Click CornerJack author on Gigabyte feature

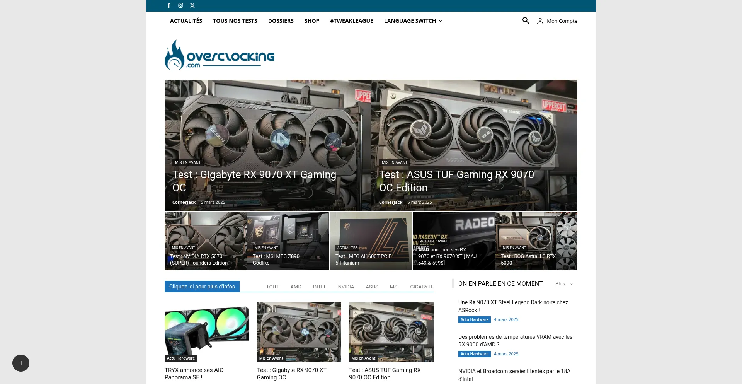(184, 202)
